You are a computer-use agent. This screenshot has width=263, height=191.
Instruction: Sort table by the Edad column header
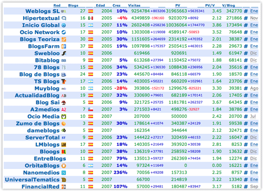pyautogui.click(x=100, y=5)
